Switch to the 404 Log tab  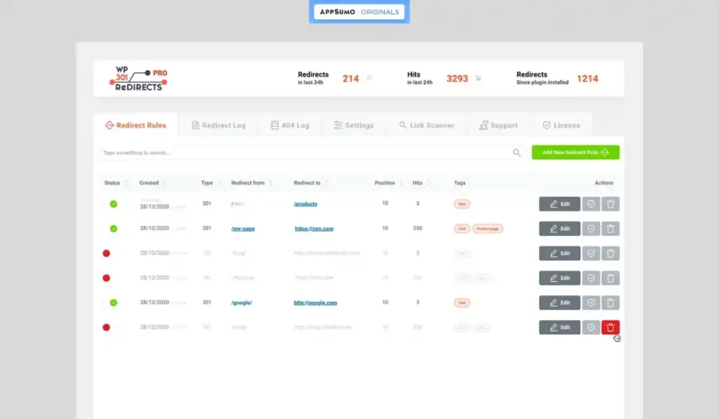[289, 126]
